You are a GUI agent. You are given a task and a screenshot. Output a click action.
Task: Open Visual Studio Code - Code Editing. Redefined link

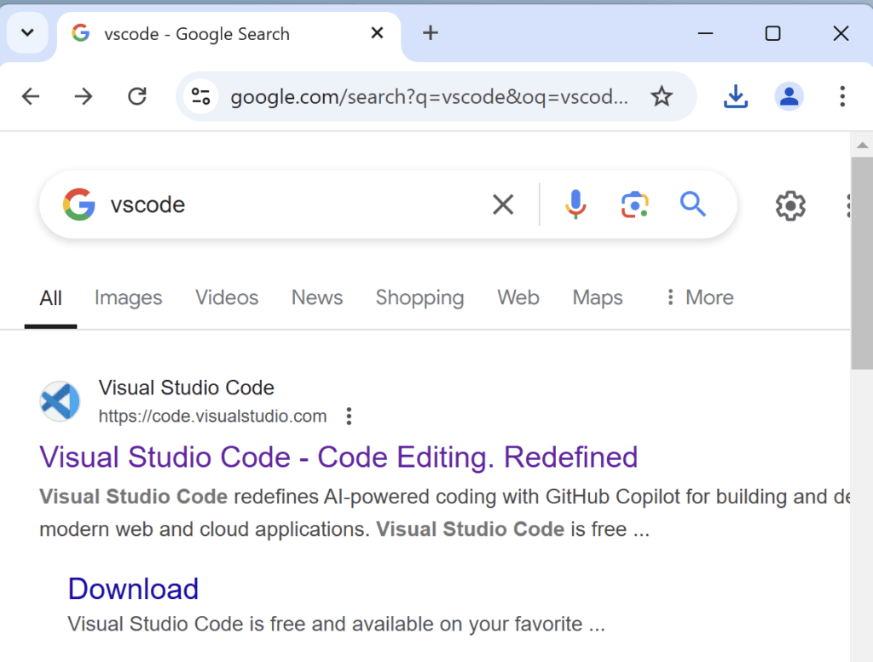tap(338, 458)
